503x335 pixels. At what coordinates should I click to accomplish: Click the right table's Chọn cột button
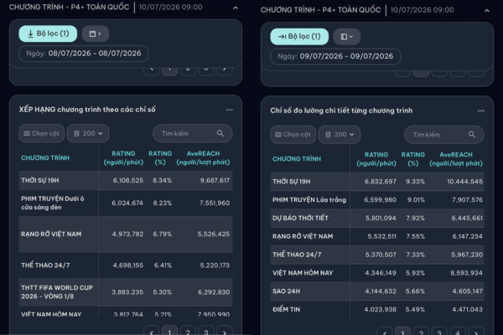[293, 135]
